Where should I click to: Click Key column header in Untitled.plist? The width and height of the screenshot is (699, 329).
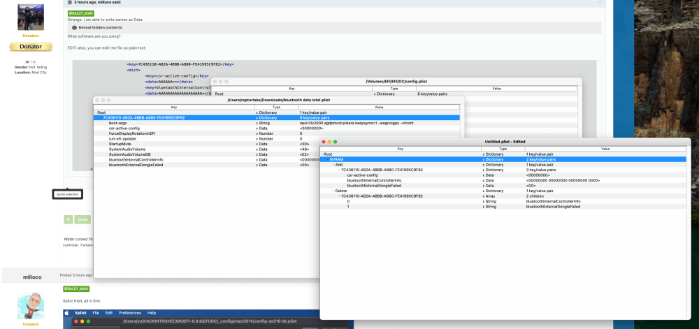(x=401, y=149)
